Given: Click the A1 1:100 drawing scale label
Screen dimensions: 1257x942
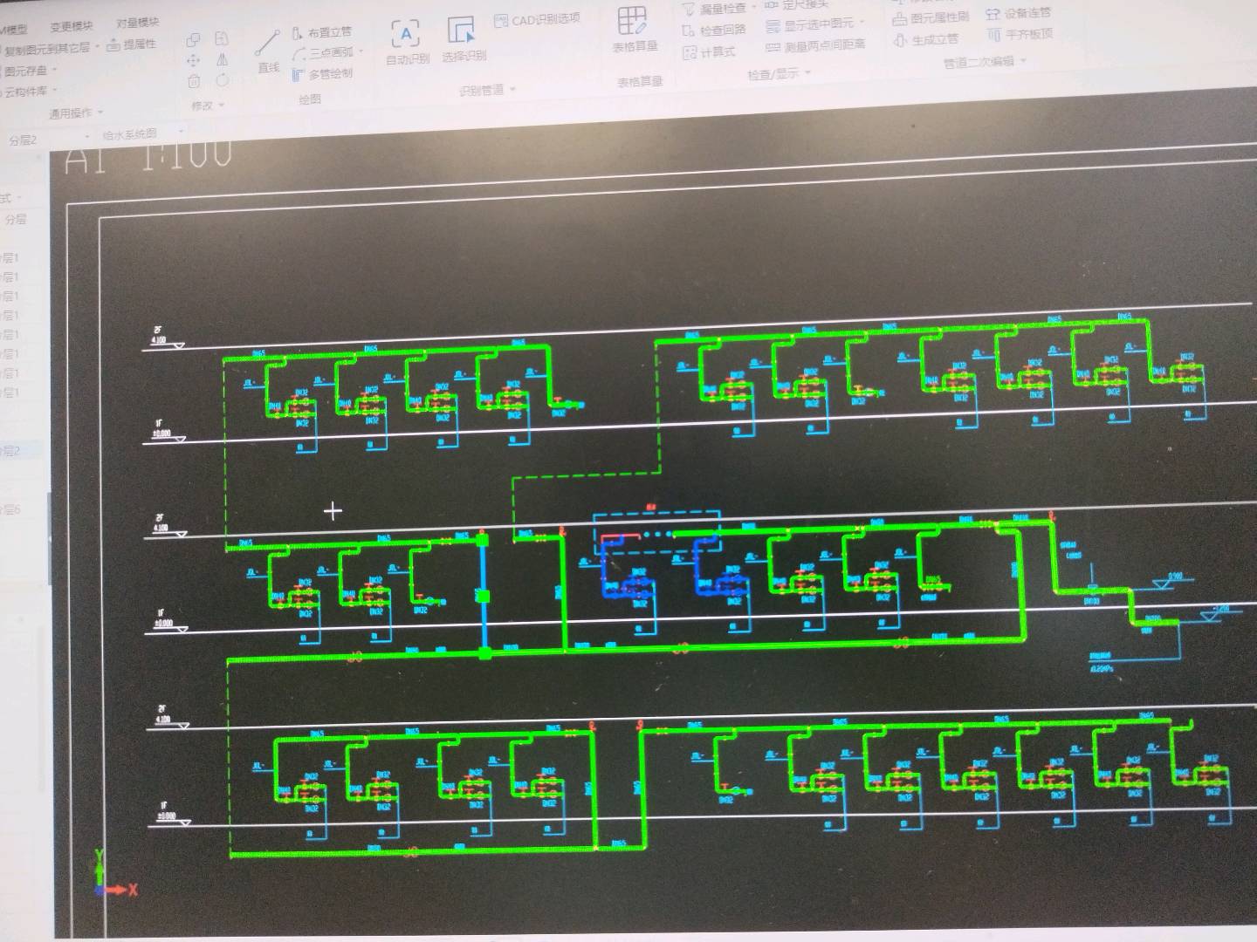Looking at the screenshot, I should [148, 155].
